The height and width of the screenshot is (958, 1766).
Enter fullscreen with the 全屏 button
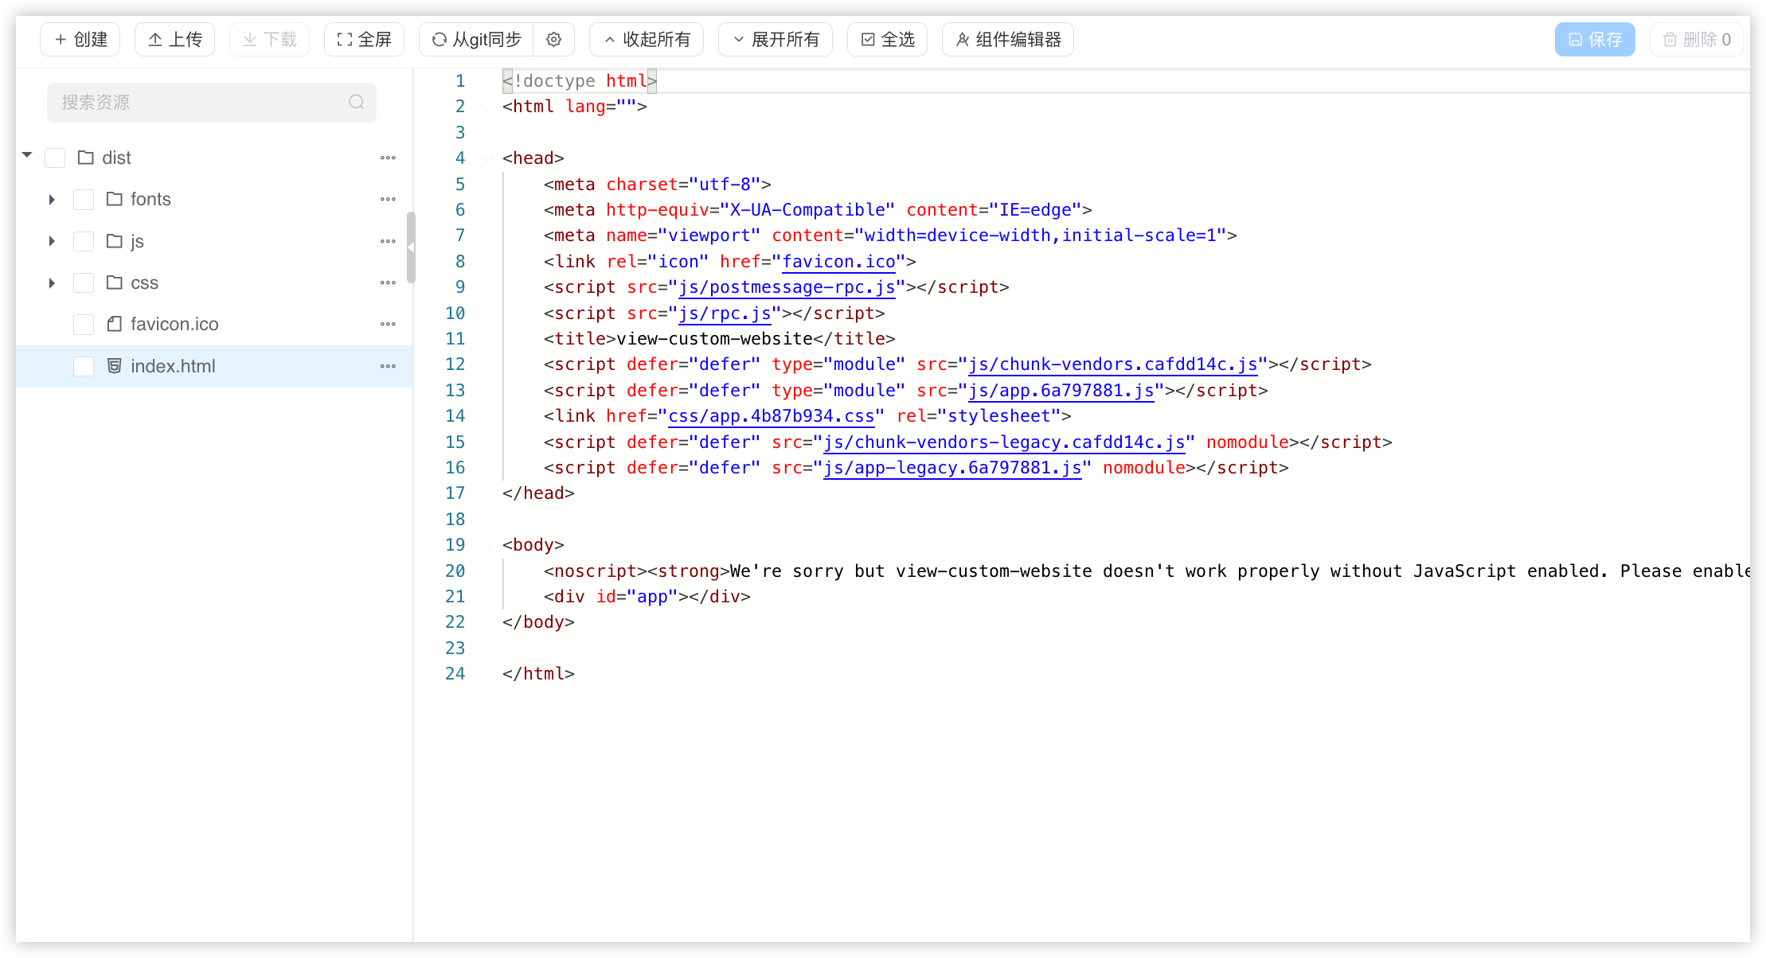pos(365,40)
